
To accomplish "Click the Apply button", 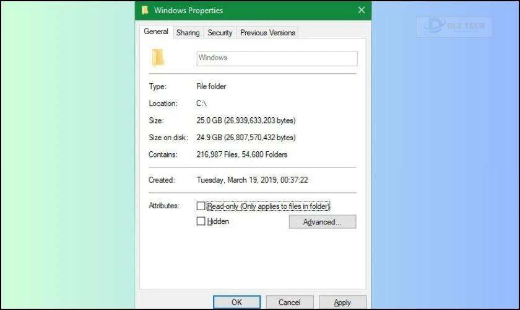I will tap(342, 302).
